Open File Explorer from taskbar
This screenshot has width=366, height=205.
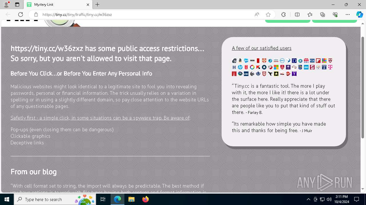coord(131,199)
